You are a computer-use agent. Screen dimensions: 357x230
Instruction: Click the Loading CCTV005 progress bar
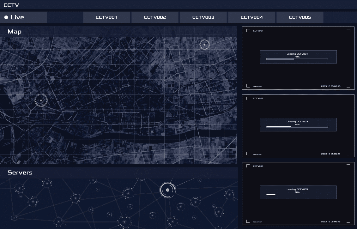click(297, 195)
